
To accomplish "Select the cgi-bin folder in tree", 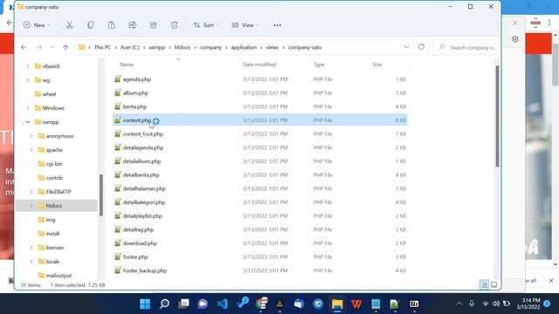I will 54,164.
